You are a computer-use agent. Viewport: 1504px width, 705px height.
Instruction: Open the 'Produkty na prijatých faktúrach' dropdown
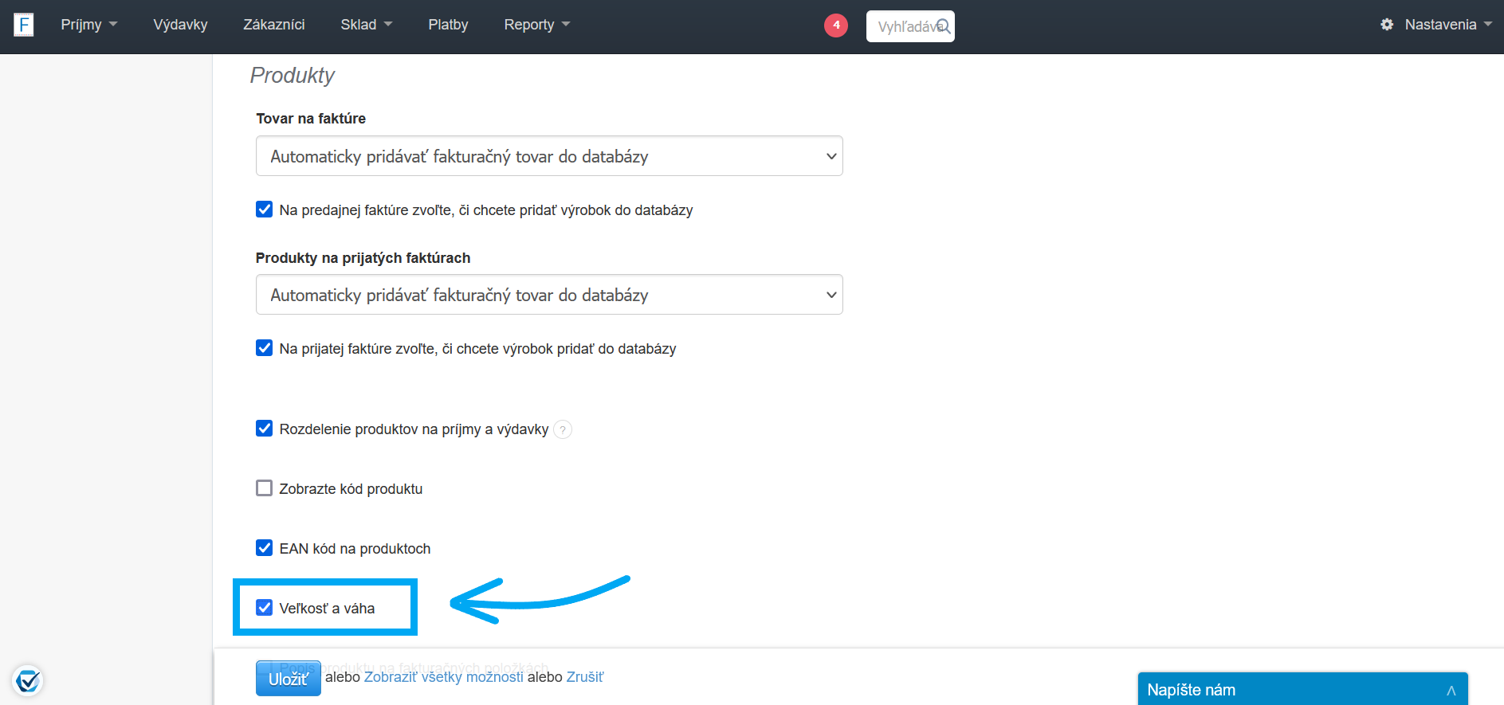pyautogui.click(x=549, y=295)
